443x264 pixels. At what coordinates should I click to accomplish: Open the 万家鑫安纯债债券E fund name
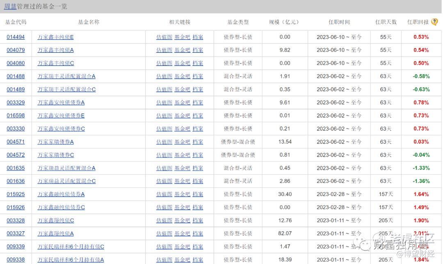[61, 116]
